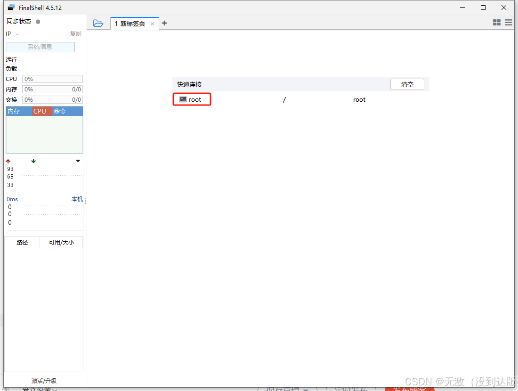Image resolution: width=518 pixels, height=391 pixels.
Task: Open the connection manager folder icon
Action: tap(98, 23)
